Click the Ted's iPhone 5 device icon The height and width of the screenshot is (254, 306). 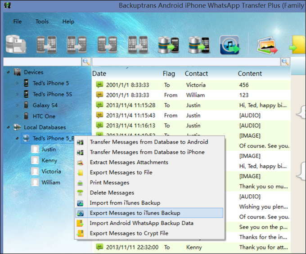[x=26, y=83]
